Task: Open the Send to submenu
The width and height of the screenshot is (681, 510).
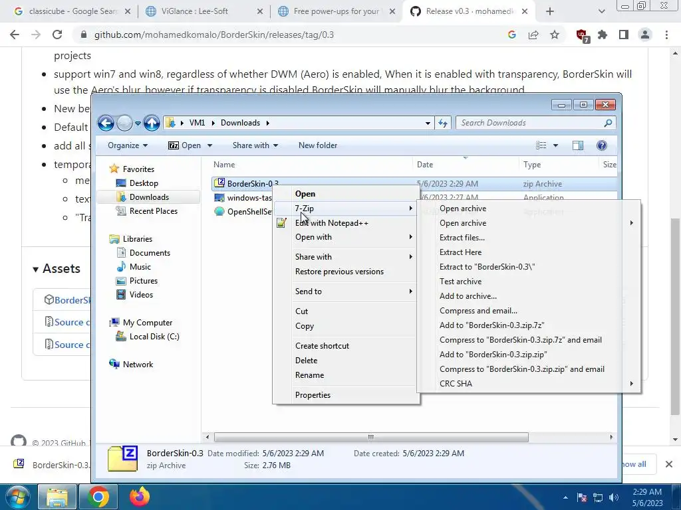Action: point(346,292)
